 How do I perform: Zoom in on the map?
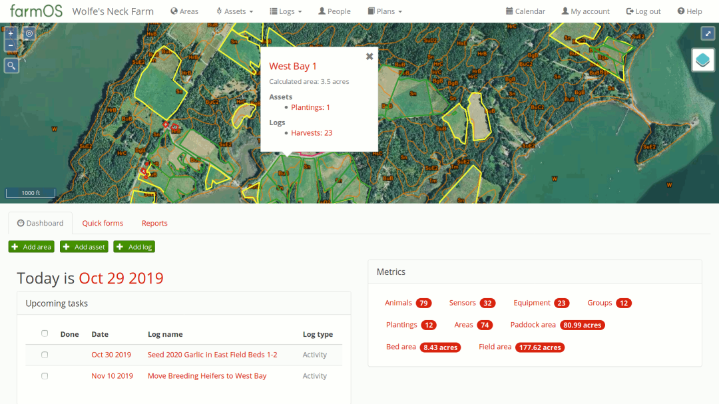point(11,33)
